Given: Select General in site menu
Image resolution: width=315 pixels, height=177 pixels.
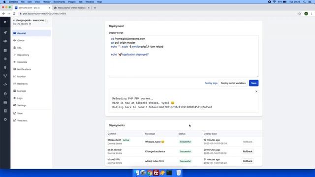Looking at the screenshot, I should click(31, 33).
